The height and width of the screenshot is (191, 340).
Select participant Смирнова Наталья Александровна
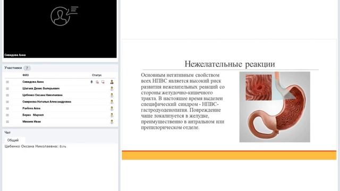(x=47, y=101)
